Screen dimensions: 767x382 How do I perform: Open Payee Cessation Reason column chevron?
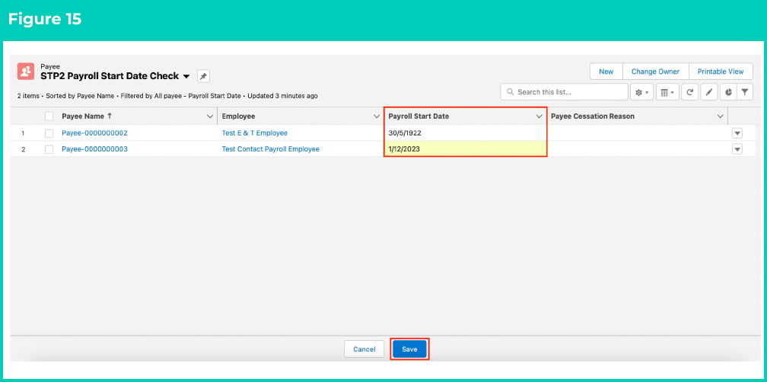pos(720,116)
